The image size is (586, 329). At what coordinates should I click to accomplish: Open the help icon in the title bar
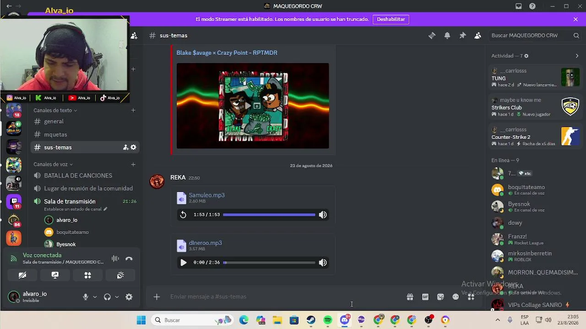pyautogui.click(x=532, y=6)
